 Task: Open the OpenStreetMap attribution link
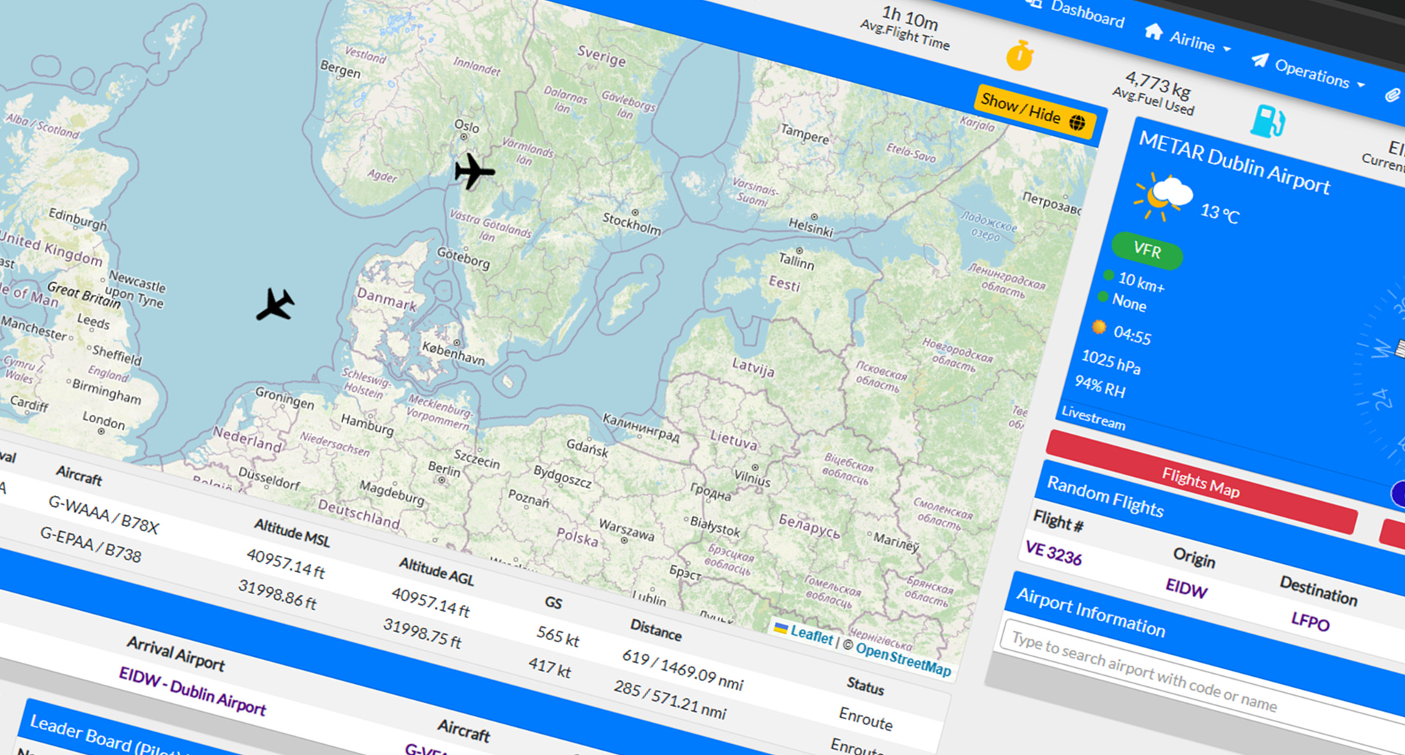click(903, 659)
